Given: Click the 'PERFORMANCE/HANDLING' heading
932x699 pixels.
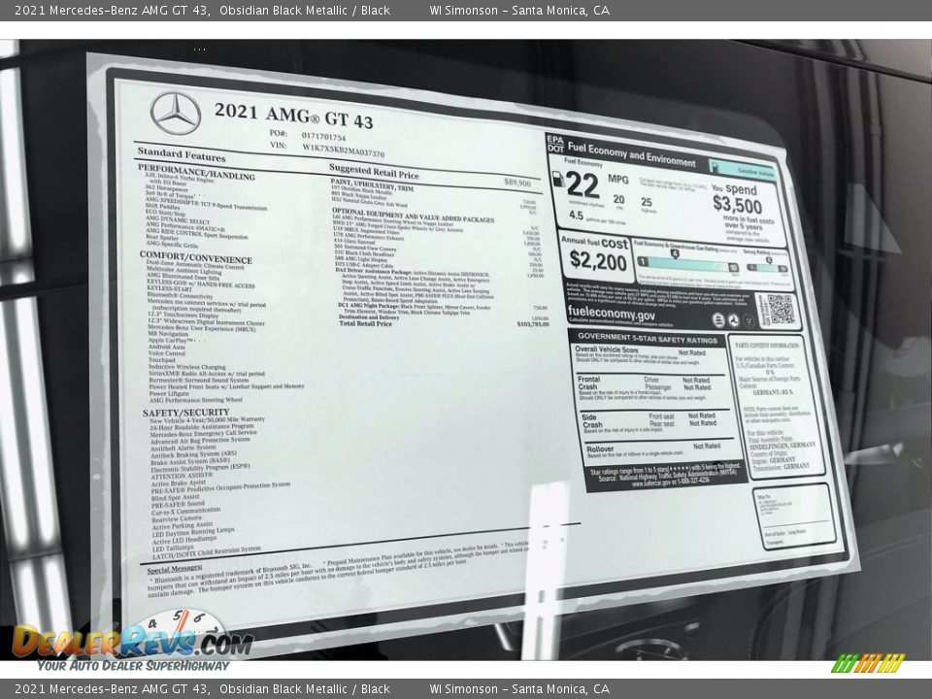Looking at the screenshot, I should 196,173.
